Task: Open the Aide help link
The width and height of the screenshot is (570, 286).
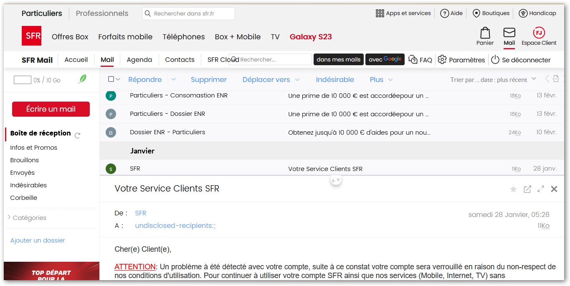Action: coord(451,13)
